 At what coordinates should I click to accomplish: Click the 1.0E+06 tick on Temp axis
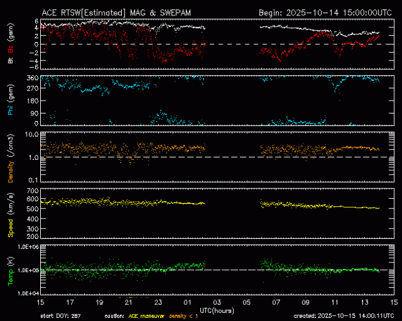[x=28, y=246]
